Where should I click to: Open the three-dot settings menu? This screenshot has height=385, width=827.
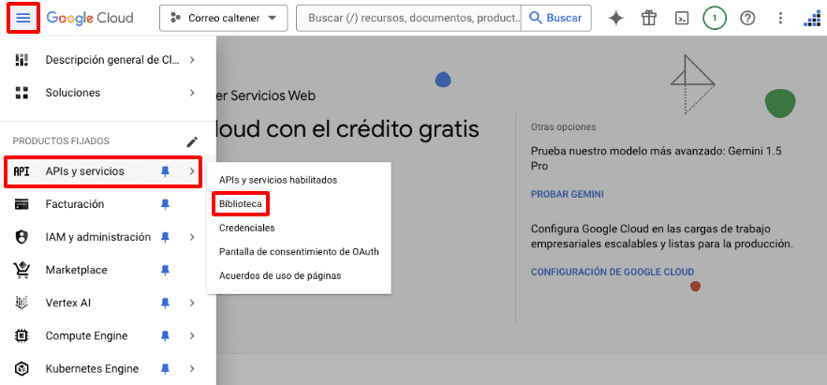[781, 18]
